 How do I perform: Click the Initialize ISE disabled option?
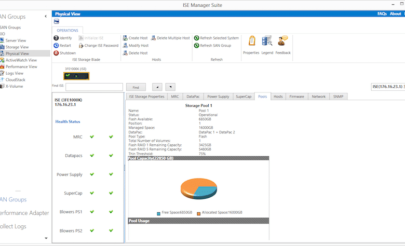(91, 38)
